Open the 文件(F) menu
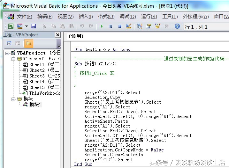The width and height of the screenshot is (229, 168). click(x=24, y=17)
